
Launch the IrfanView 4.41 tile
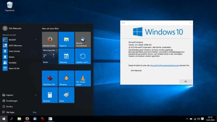(50, 78)
